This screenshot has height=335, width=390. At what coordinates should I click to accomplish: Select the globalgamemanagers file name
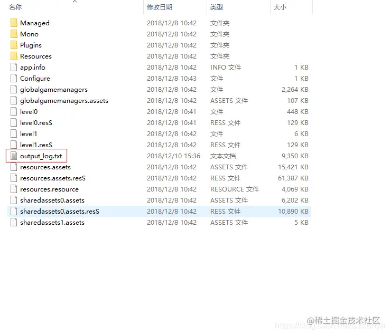[54, 90]
